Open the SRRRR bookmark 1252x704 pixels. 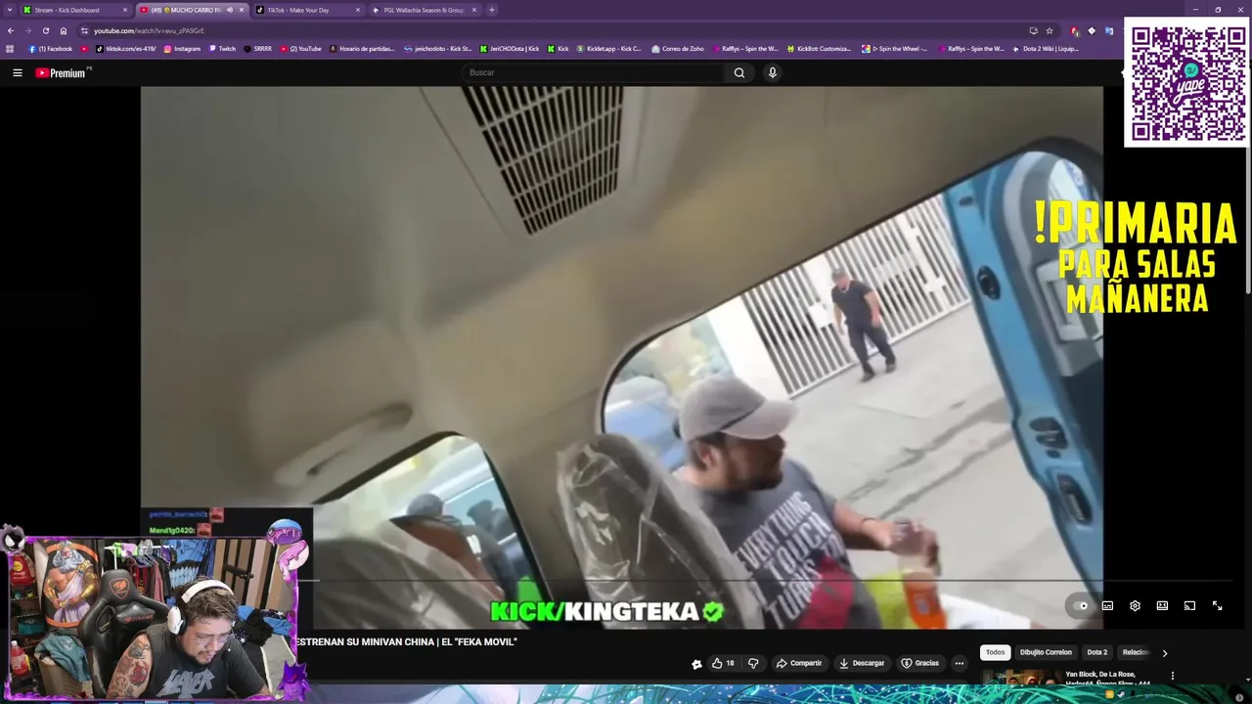[258, 48]
